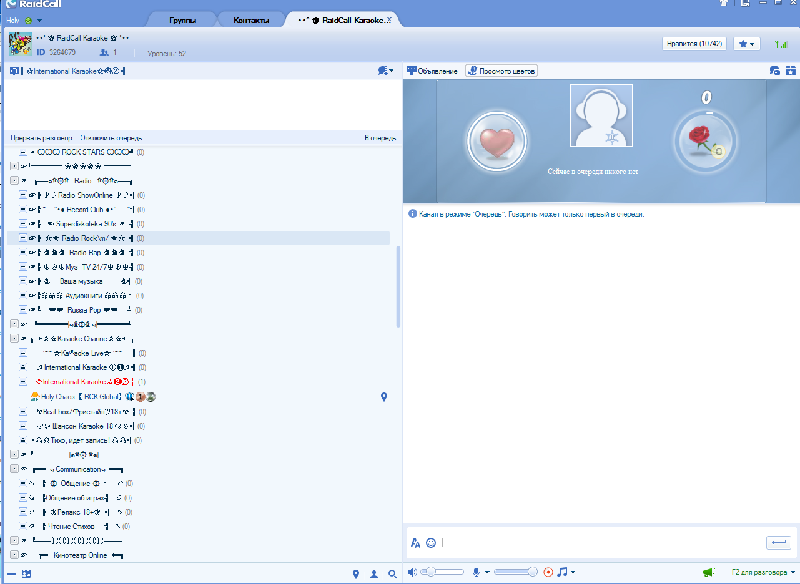The image size is (800, 584).
Task: Collapse the Radio category section
Action: click(x=14, y=181)
